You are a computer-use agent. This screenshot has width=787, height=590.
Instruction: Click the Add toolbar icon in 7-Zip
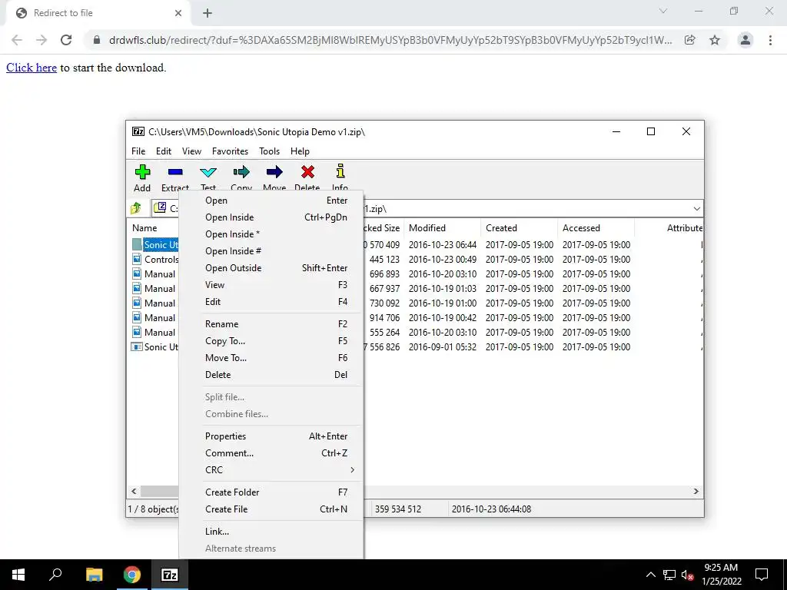click(142, 172)
